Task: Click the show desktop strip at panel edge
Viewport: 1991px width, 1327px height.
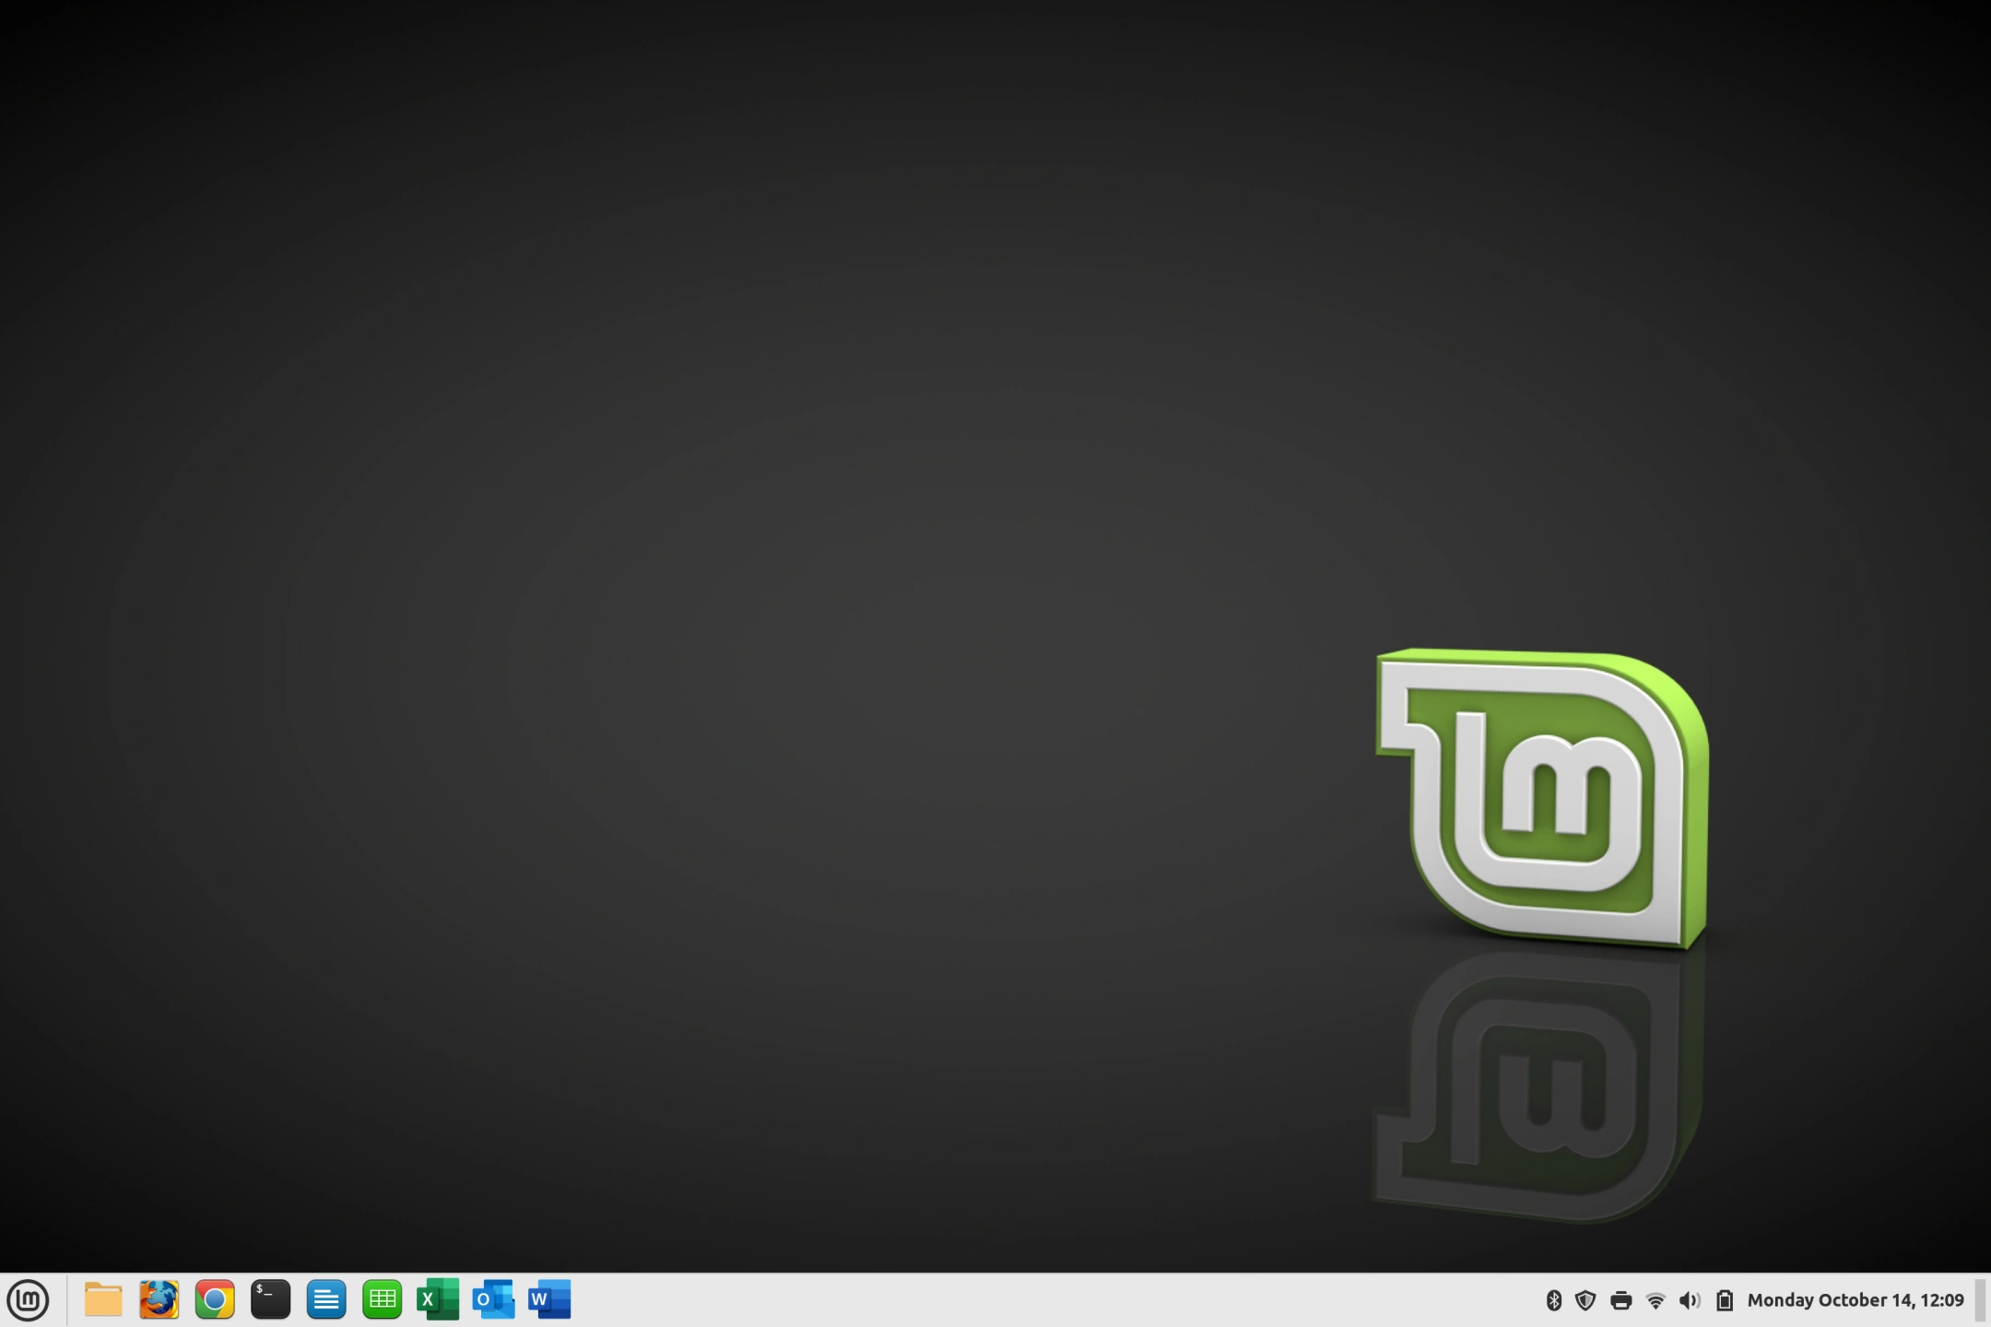Action: point(1980,1300)
